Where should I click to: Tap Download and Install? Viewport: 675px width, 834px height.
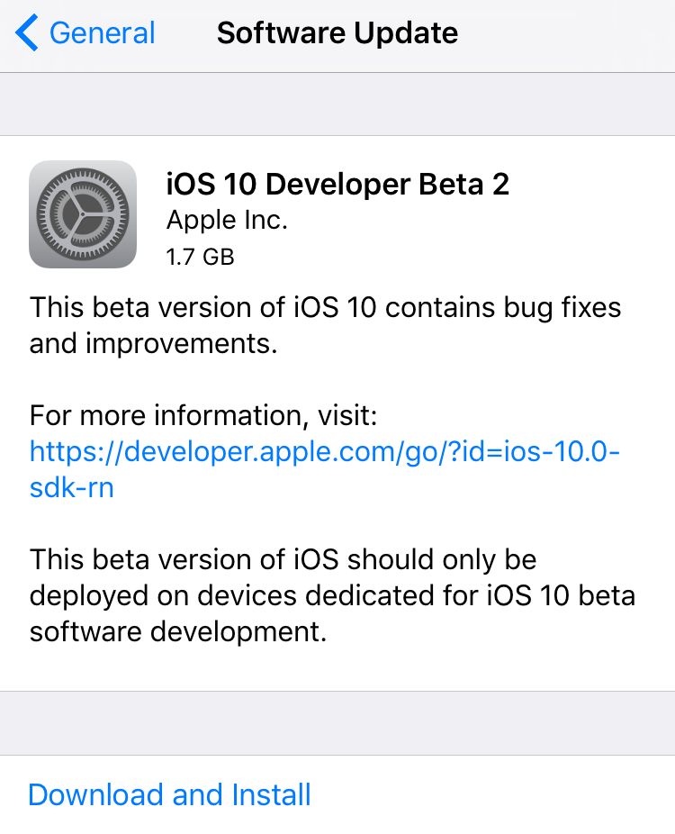(169, 794)
